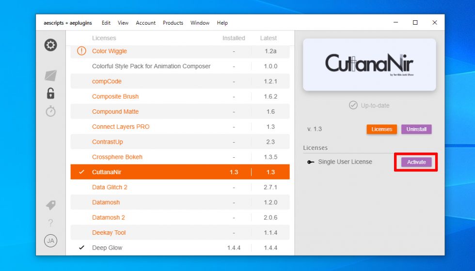The image size is (475, 271).
Task: Open the Window menu
Action: 200,23
